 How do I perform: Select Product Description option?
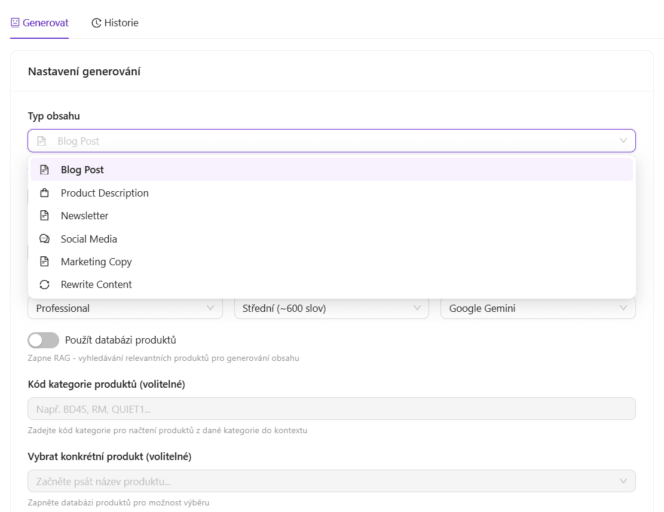pyautogui.click(x=105, y=193)
